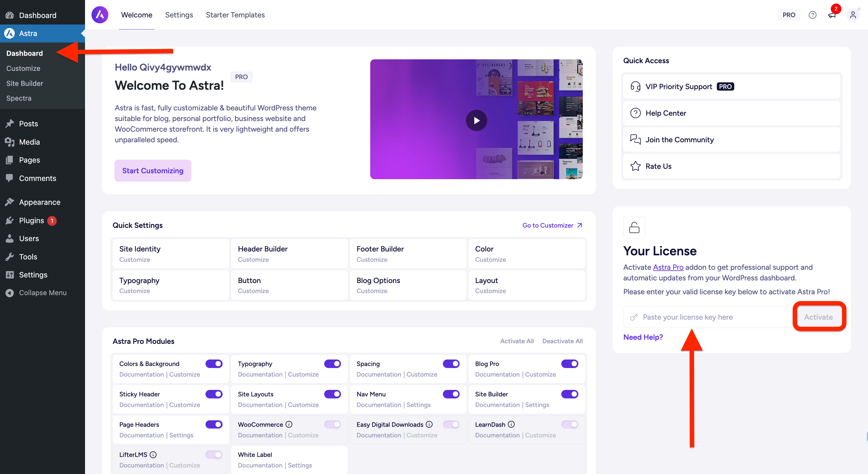Click the user profile icon

point(853,15)
